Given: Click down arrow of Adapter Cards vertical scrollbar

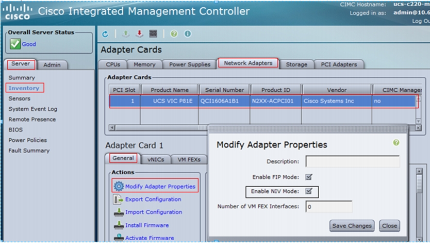Looking at the screenshot, I should 419,121.
